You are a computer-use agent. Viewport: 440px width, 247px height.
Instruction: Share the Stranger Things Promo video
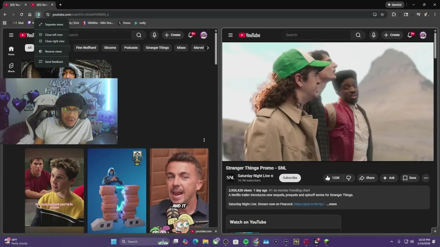coord(367,178)
